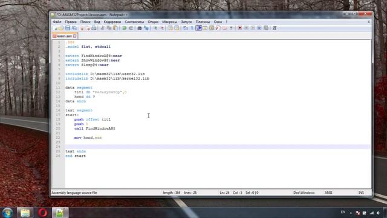
Task: Click the ANSI encoding status field
Action: (328, 193)
